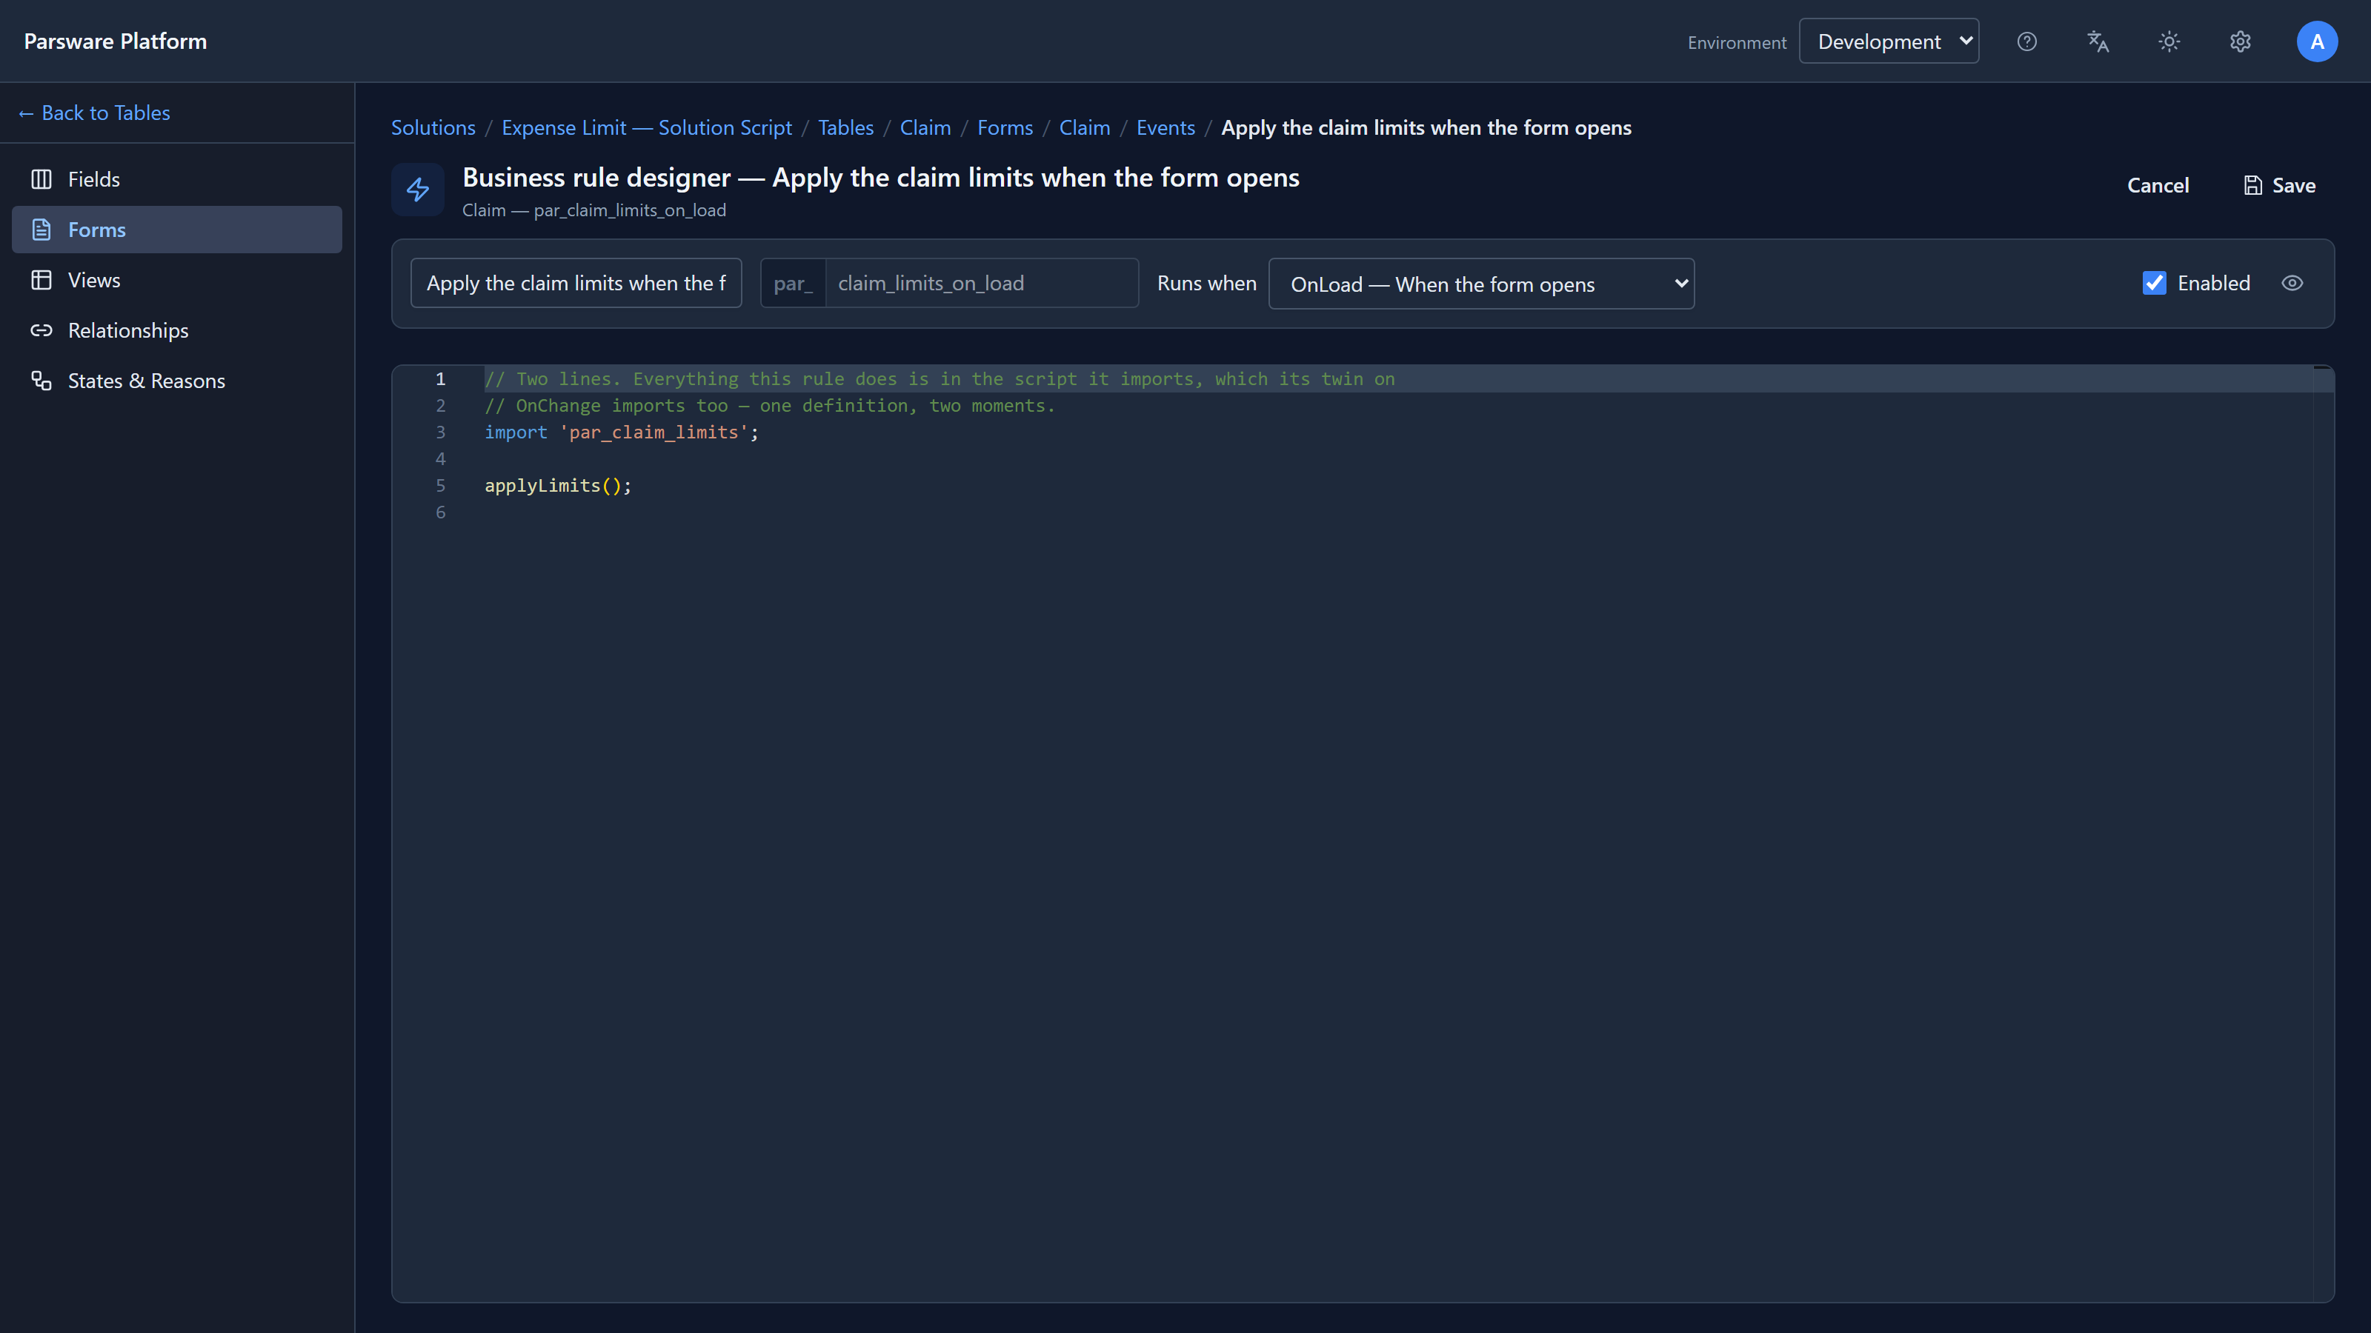Click line number 1 in editor gutter

pos(440,379)
